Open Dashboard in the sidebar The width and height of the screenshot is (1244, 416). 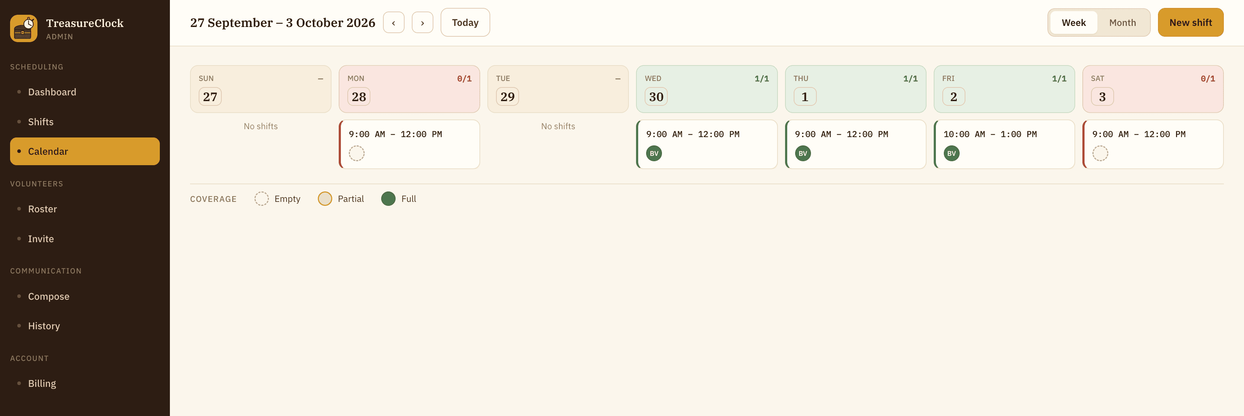point(85,92)
